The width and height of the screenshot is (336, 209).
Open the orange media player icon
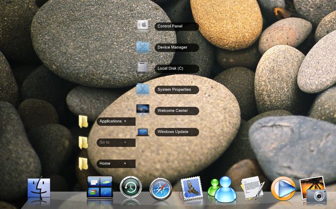pos(283,189)
